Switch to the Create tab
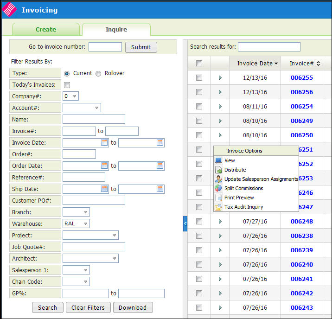Viewport: 332px width, 319px height. 46,30
